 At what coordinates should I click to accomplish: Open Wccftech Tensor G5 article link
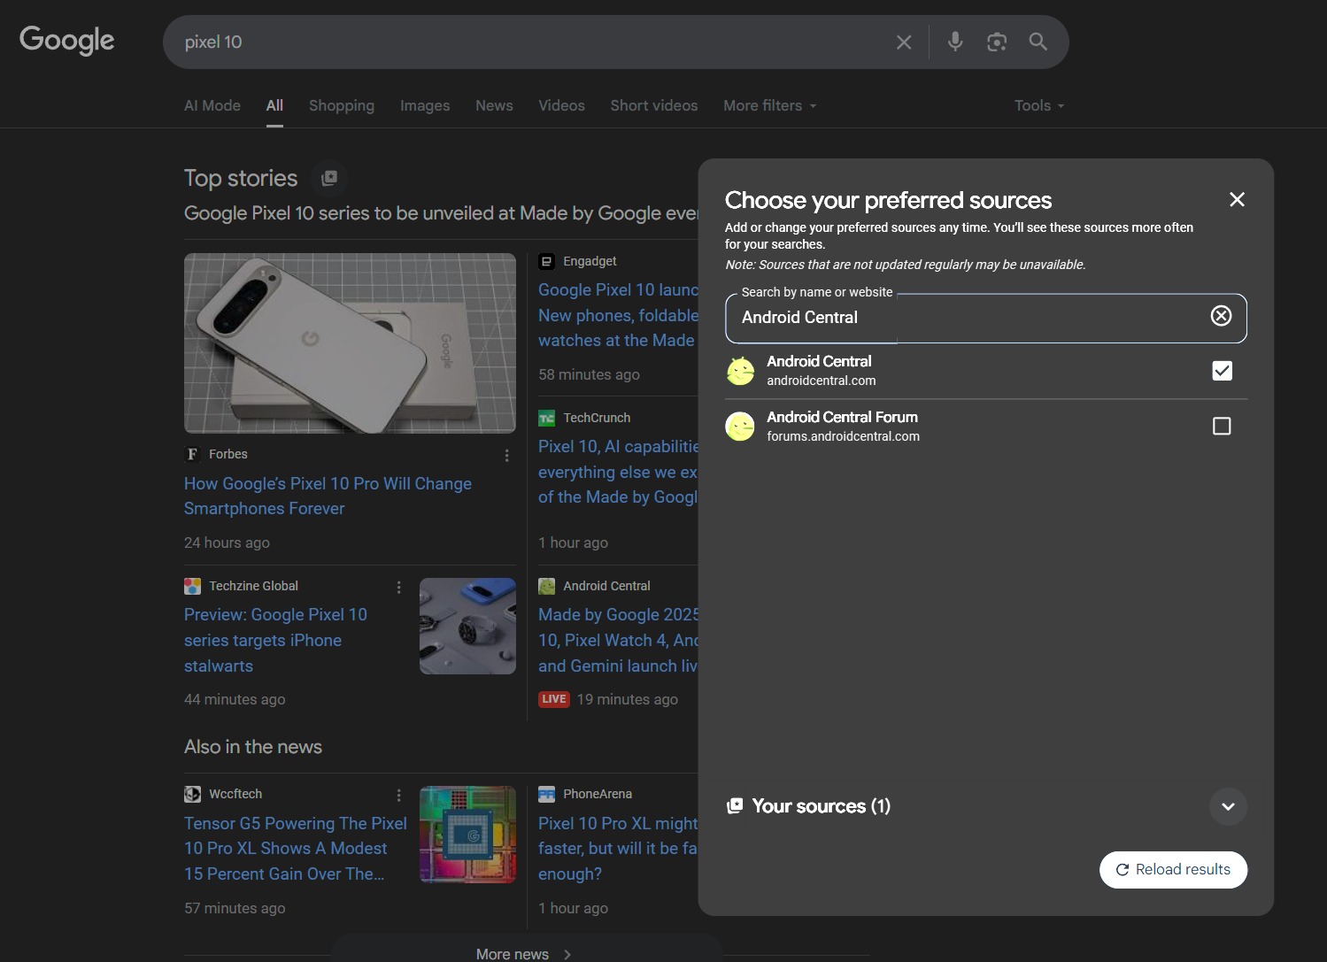(x=296, y=849)
